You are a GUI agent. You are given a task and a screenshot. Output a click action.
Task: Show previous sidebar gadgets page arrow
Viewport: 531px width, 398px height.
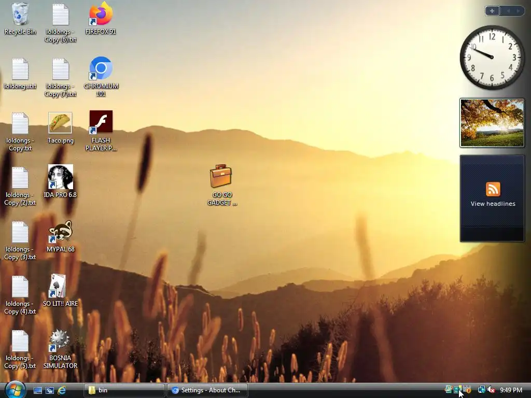click(508, 11)
